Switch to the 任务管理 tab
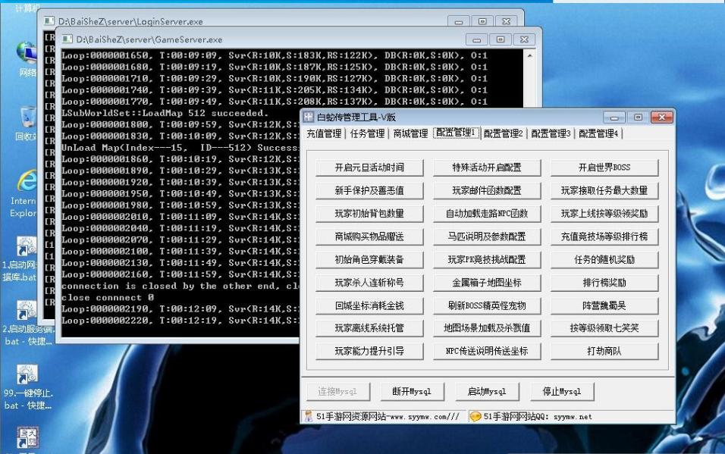 (367, 134)
